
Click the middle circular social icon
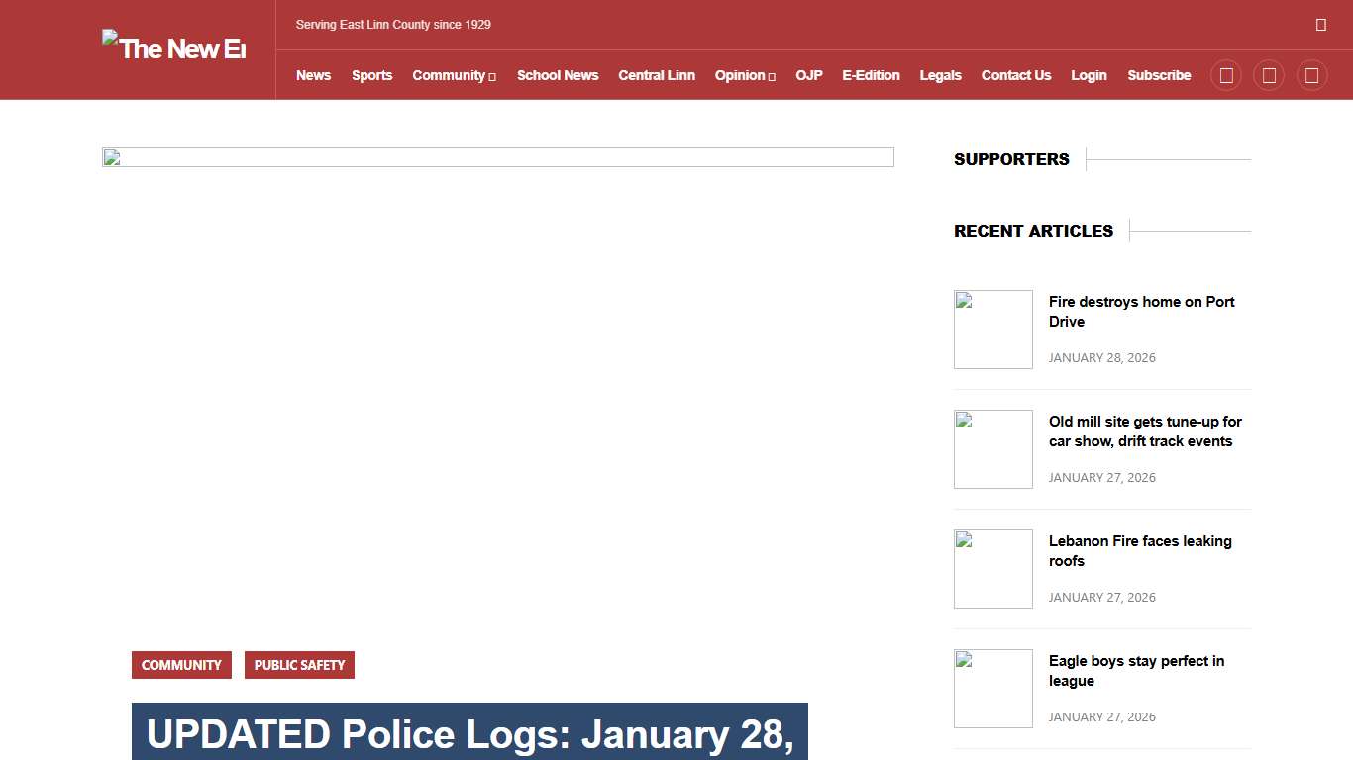(x=1269, y=75)
